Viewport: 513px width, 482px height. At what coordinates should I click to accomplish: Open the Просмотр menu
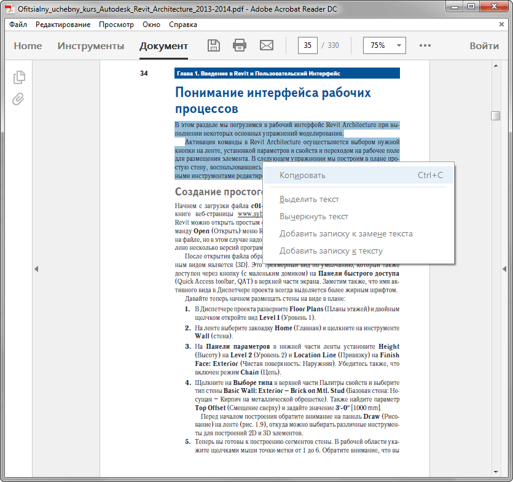pos(117,25)
